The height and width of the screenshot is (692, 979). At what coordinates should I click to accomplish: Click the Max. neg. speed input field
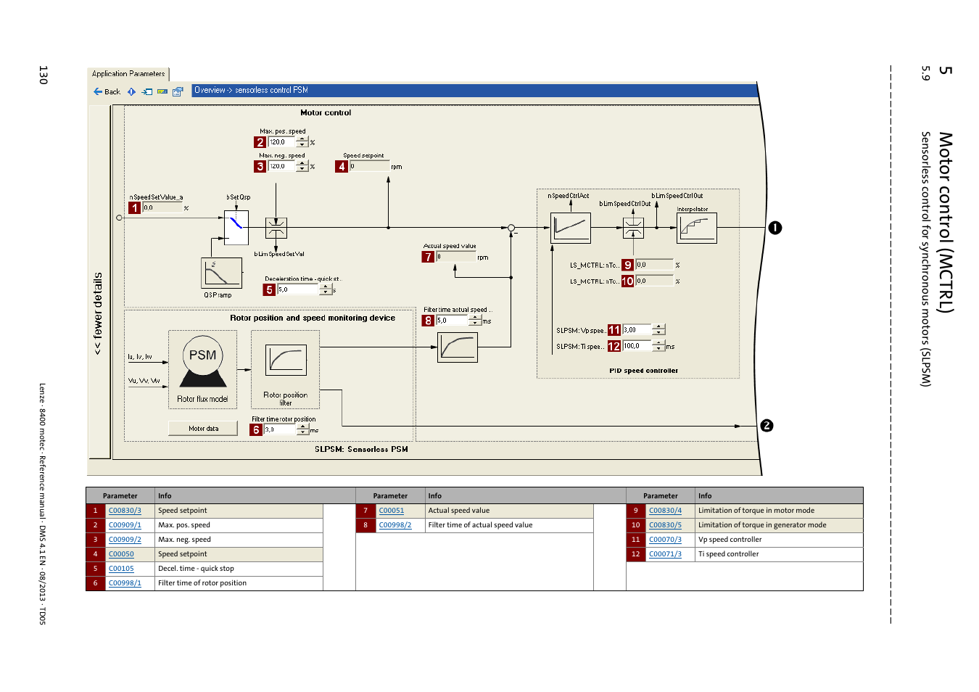pyautogui.click(x=283, y=166)
